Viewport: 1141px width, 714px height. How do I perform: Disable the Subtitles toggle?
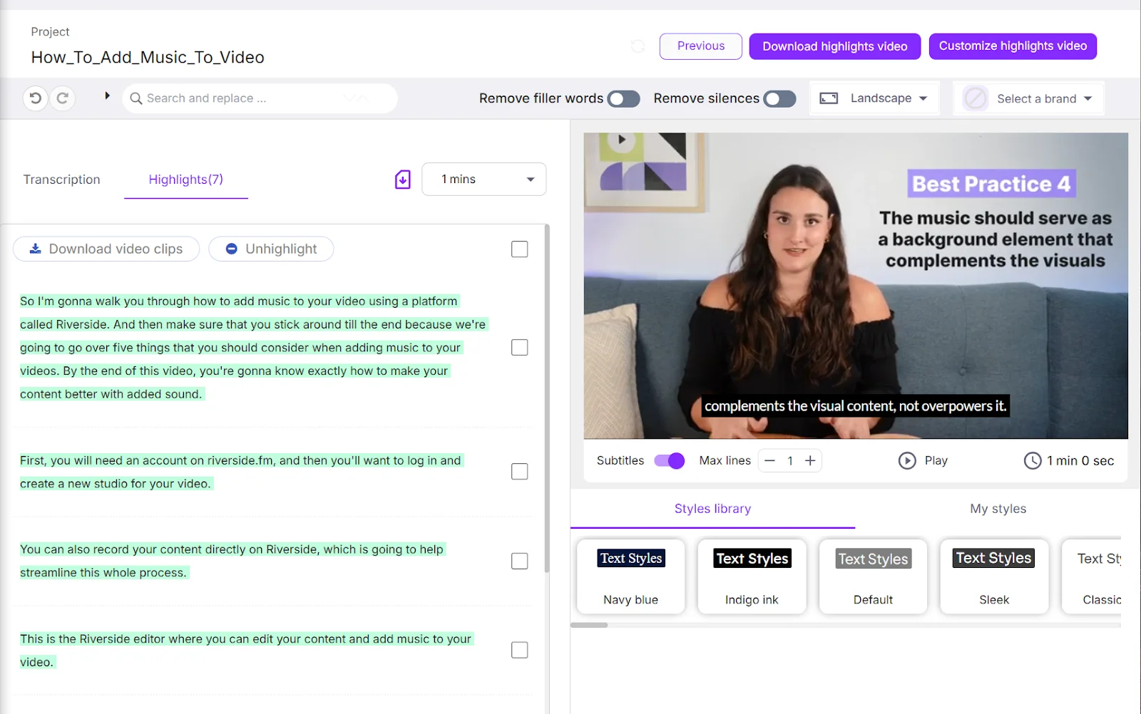point(669,460)
